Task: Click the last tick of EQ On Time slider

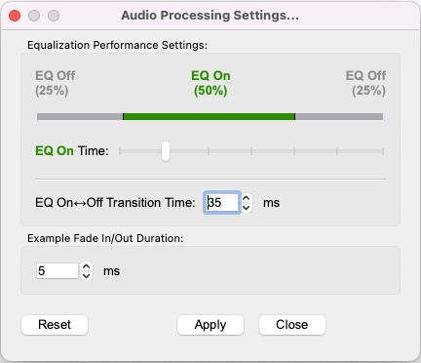Action: [383, 151]
